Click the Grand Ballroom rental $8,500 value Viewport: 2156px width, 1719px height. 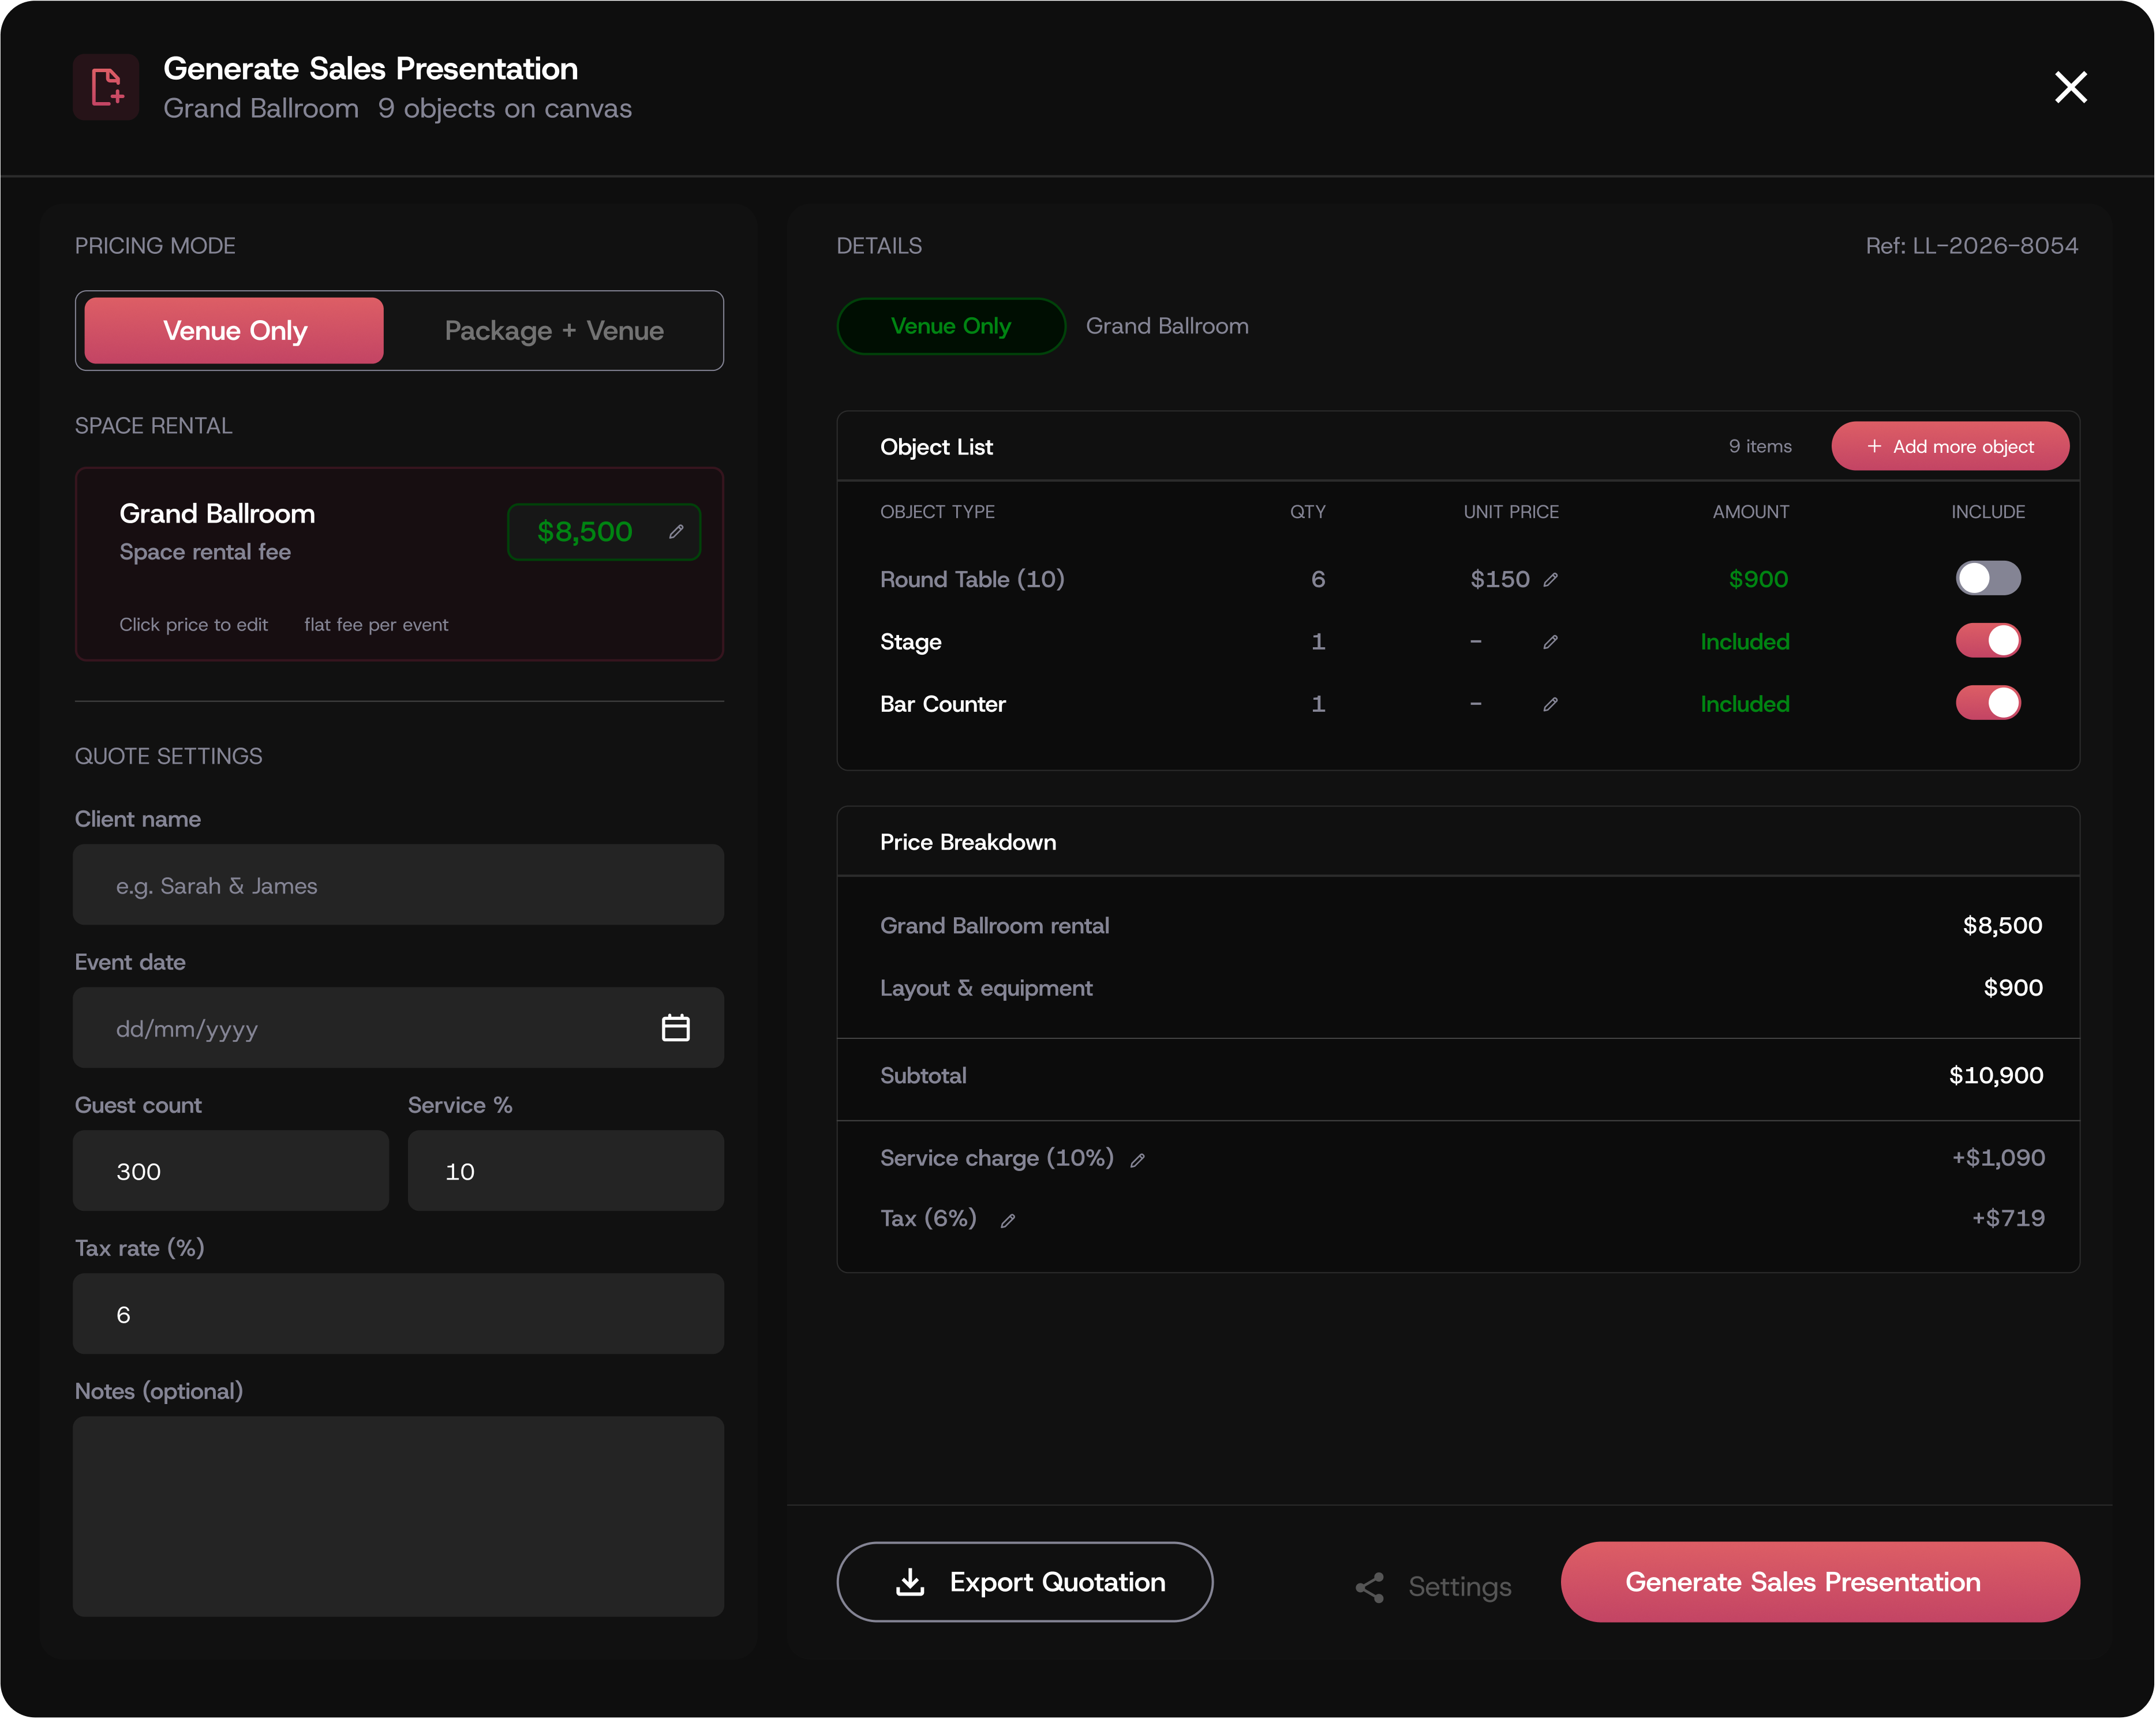(x=2002, y=926)
